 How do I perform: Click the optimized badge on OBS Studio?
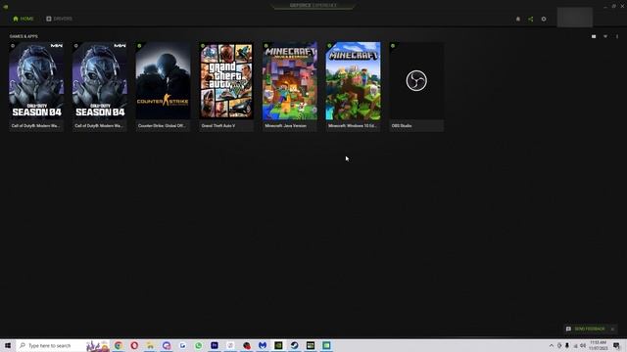coord(393,46)
